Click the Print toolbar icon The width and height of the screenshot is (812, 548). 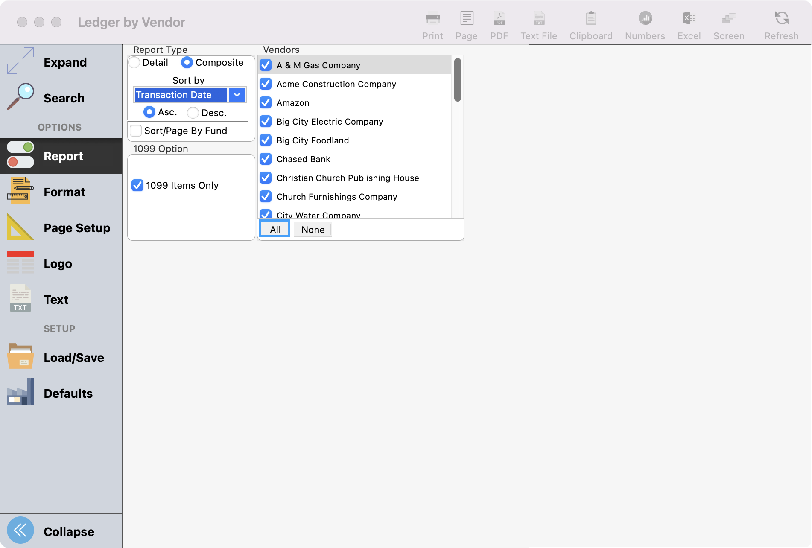coord(432,19)
